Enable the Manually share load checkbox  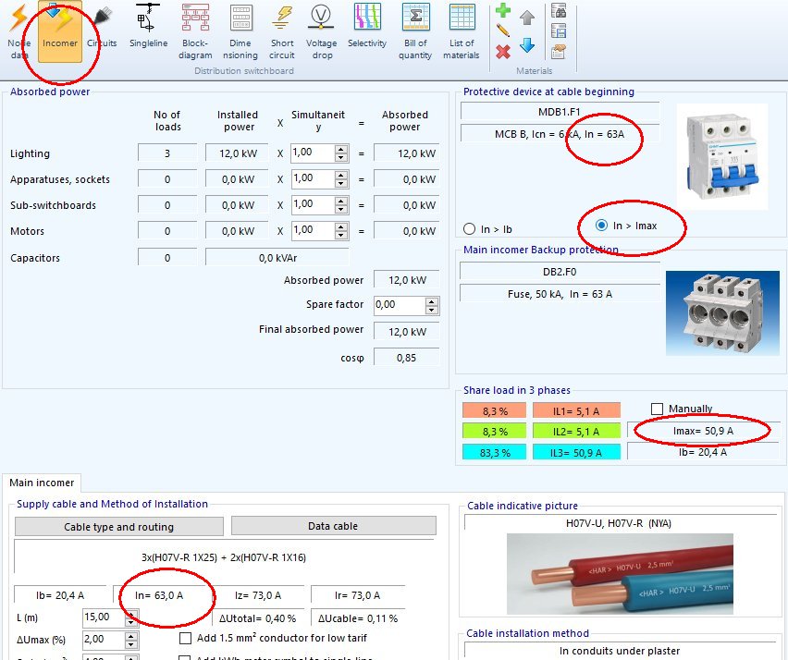point(659,409)
